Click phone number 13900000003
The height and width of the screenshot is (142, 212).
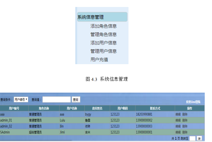pos(144,126)
